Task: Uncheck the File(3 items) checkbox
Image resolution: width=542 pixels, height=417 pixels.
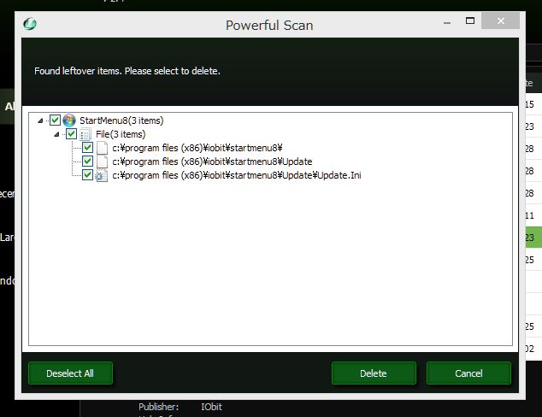Action: [71, 134]
